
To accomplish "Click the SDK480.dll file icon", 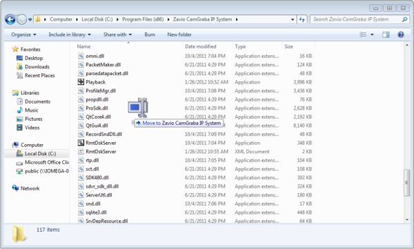I will [x=81, y=178].
